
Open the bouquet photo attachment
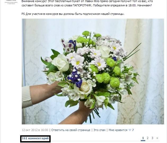tap(93, 71)
